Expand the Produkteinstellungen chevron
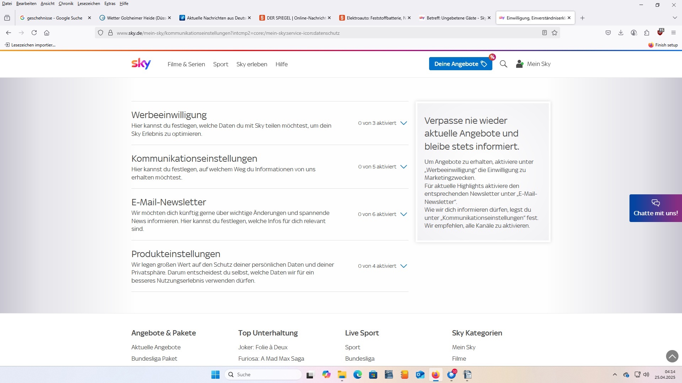682x383 pixels. click(x=404, y=266)
